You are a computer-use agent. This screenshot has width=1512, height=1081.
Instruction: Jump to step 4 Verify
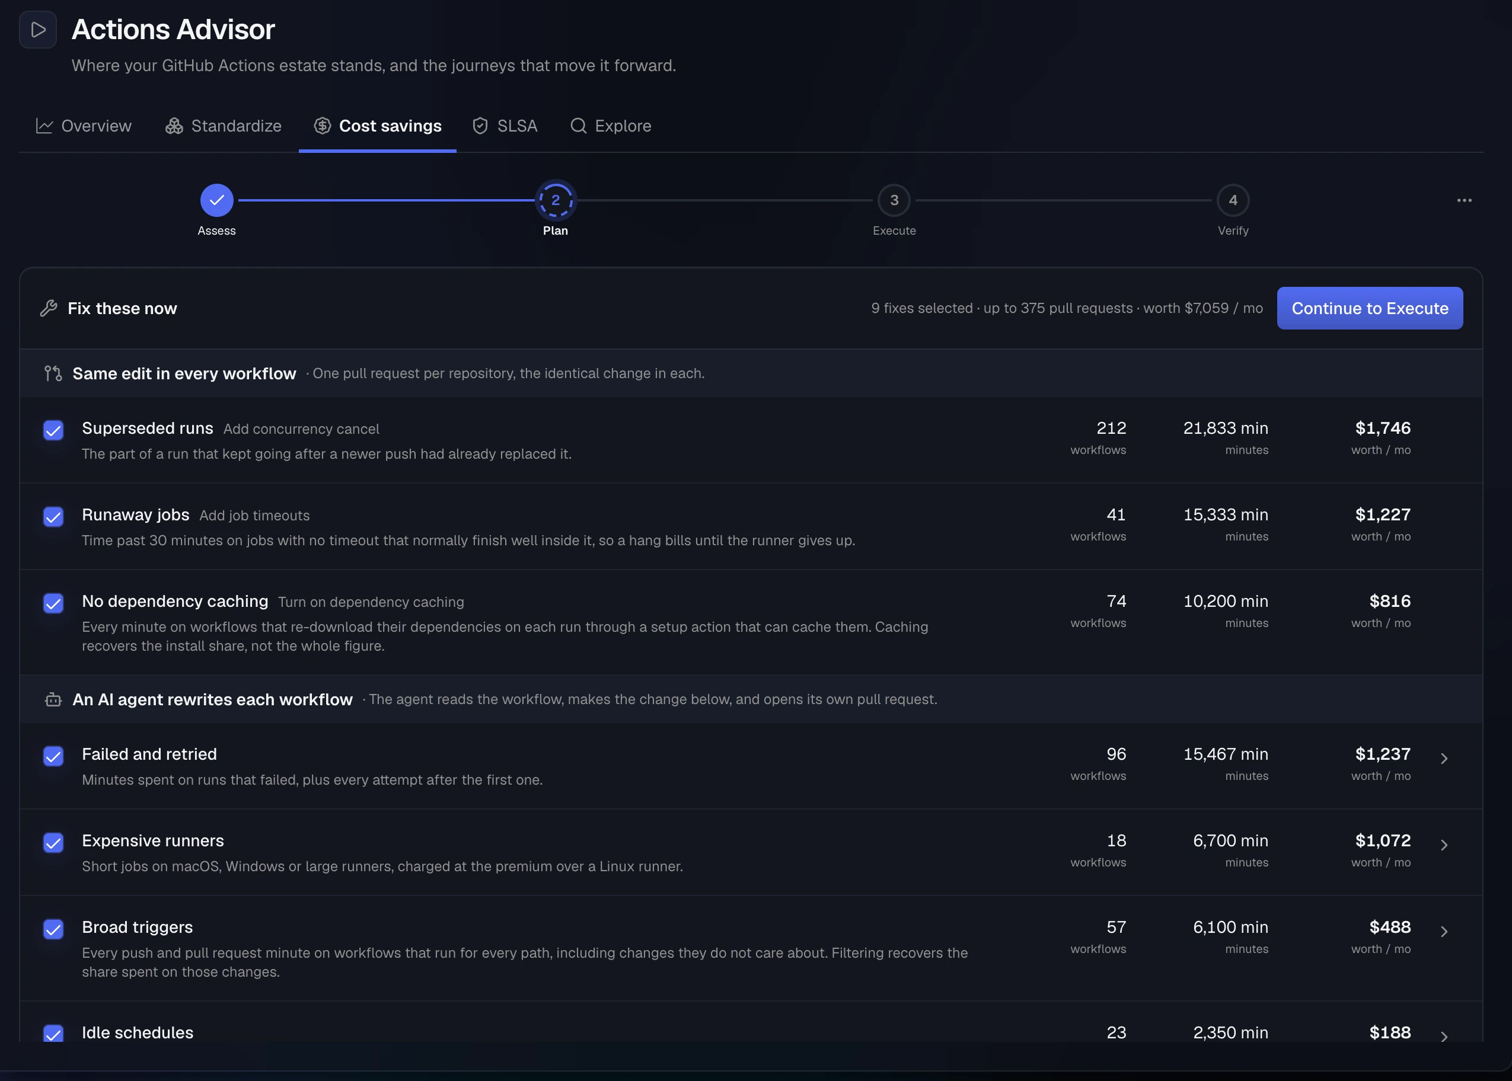1233,200
